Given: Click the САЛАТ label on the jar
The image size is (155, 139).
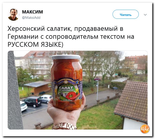Looking at the screenshot, I should coord(66,87).
